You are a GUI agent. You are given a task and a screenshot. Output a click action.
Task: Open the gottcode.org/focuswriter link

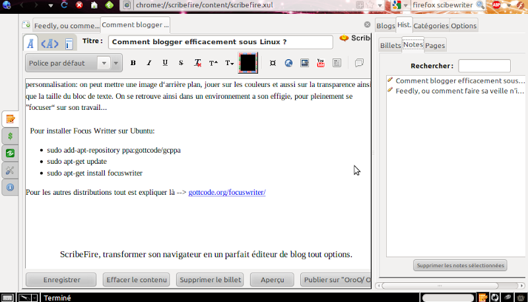point(227,192)
